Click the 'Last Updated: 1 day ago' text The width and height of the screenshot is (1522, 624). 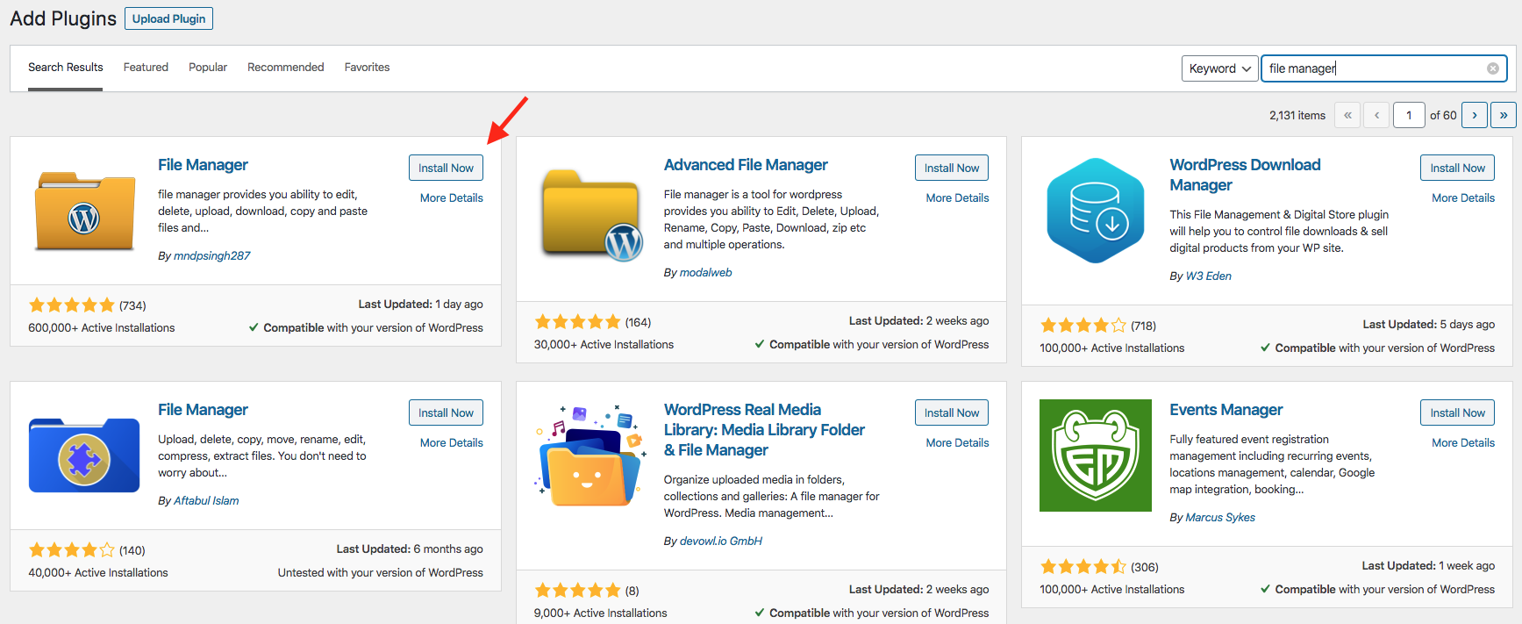(x=421, y=304)
